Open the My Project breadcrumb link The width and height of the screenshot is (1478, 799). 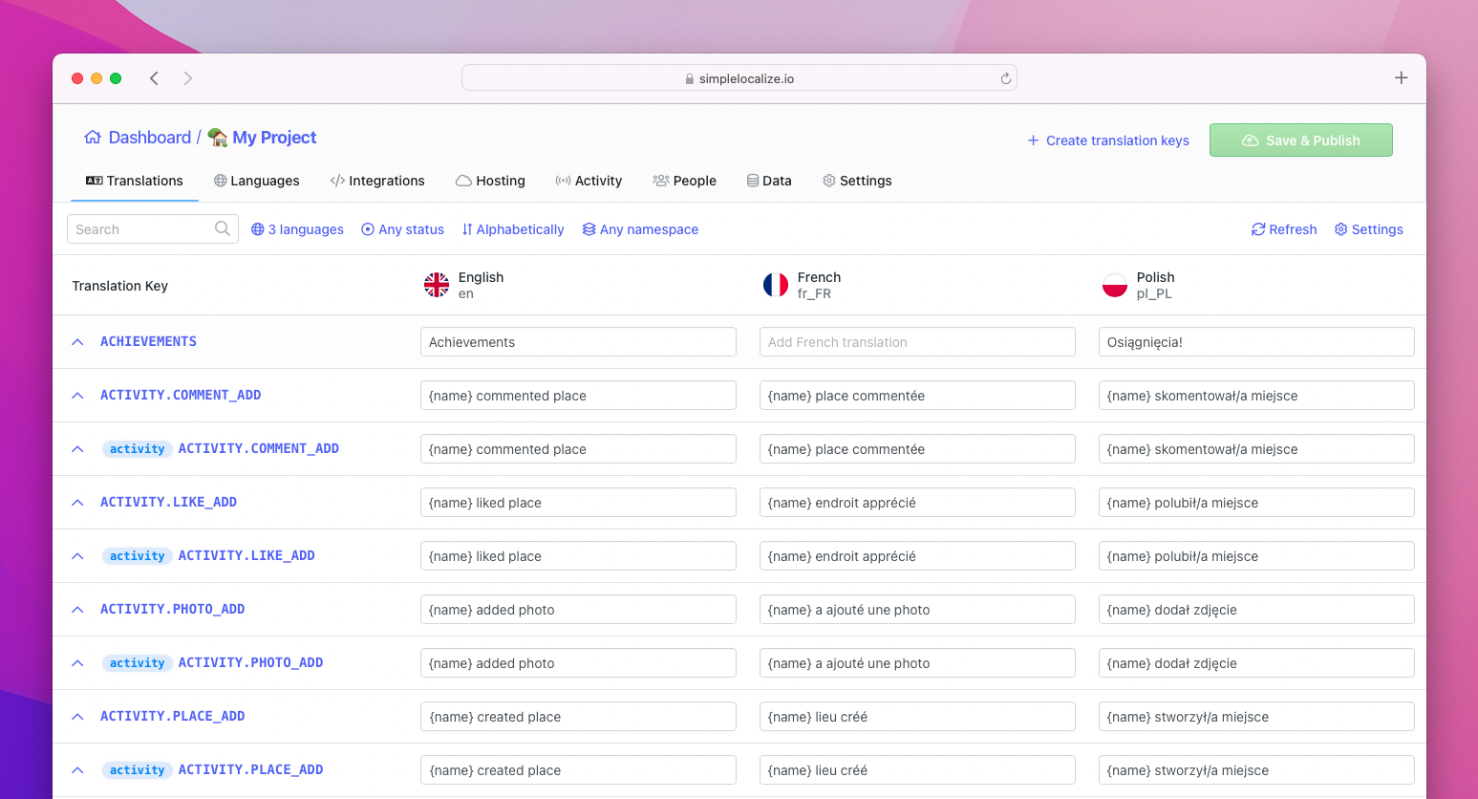tap(274, 138)
